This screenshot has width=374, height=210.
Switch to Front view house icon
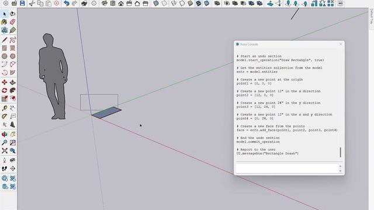pyautogui.click(x=121, y=3)
